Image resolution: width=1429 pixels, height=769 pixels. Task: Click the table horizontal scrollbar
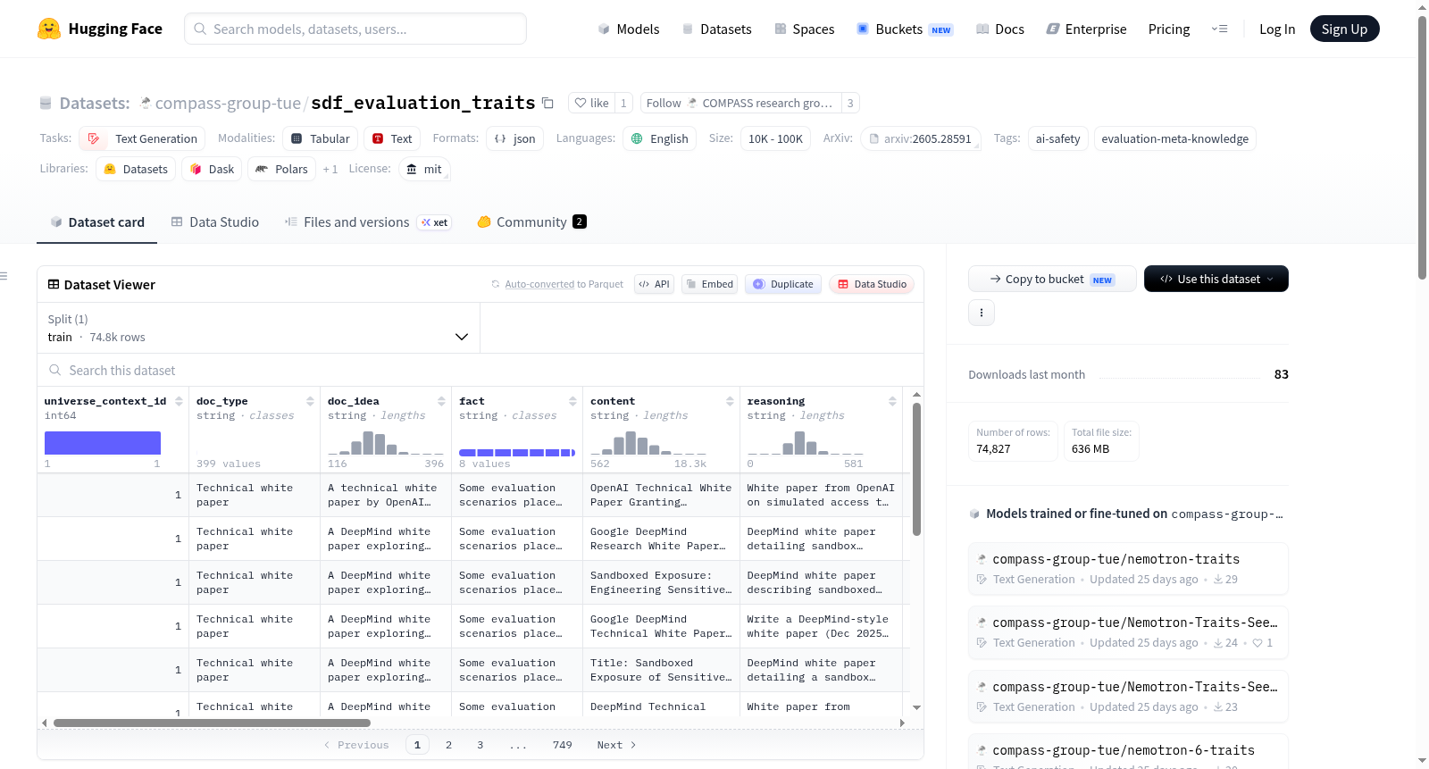(x=212, y=723)
